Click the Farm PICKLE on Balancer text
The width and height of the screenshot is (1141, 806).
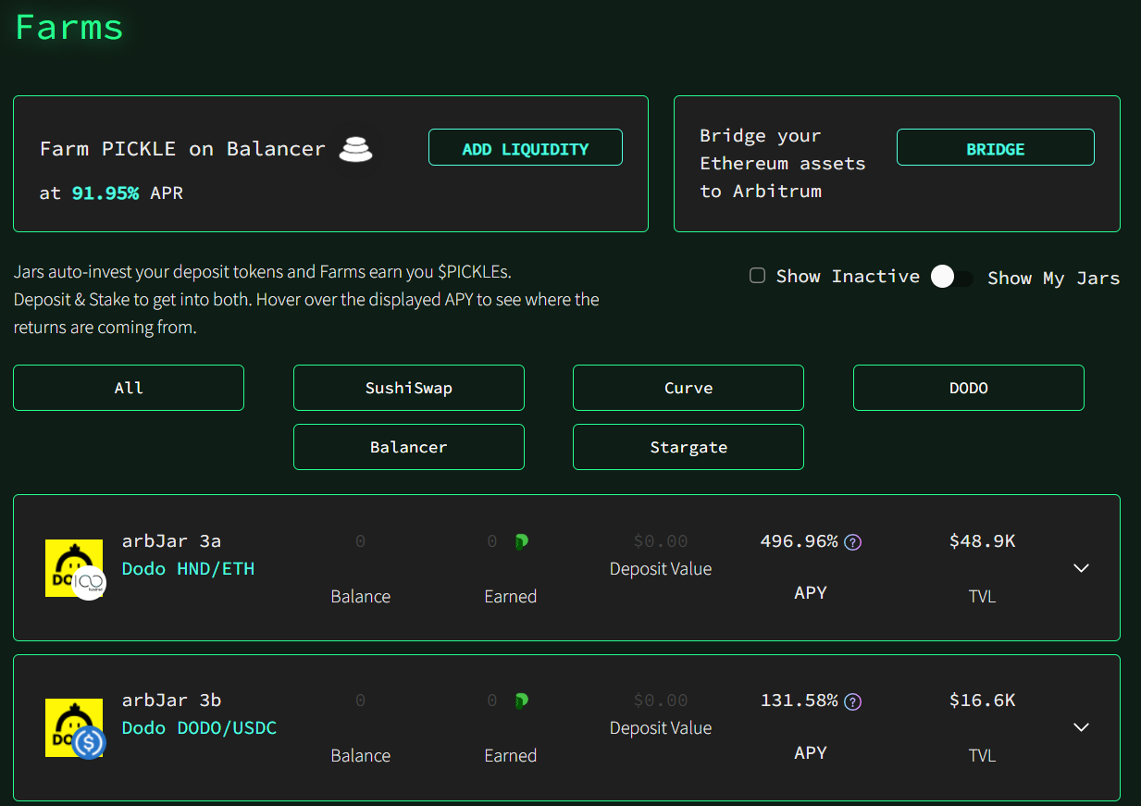(182, 148)
